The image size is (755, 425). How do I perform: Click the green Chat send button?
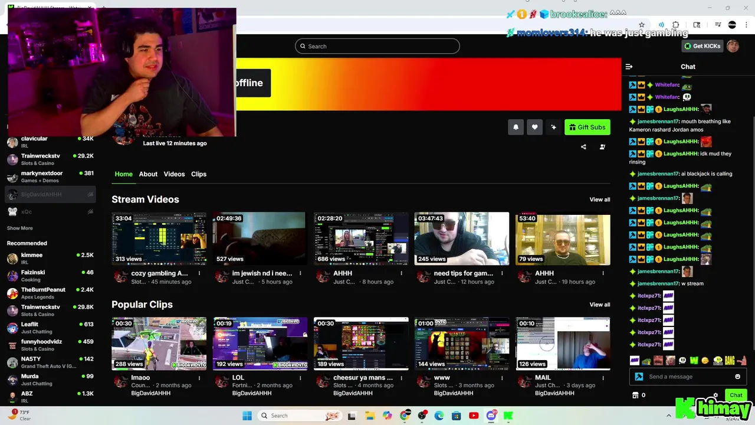click(736, 395)
